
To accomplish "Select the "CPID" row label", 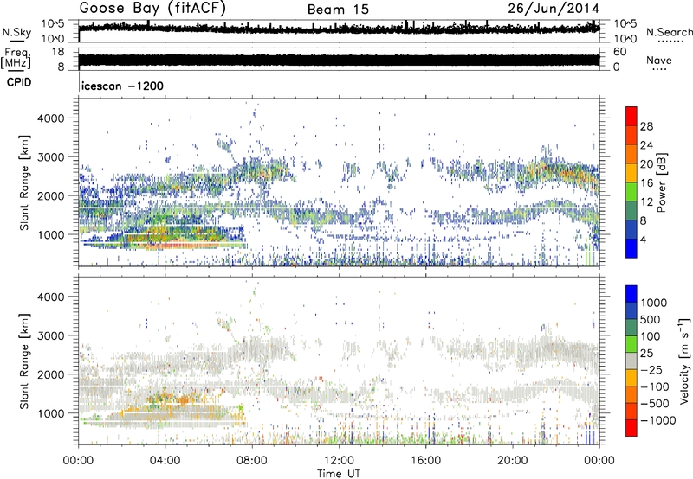I will (x=19, y=82).
